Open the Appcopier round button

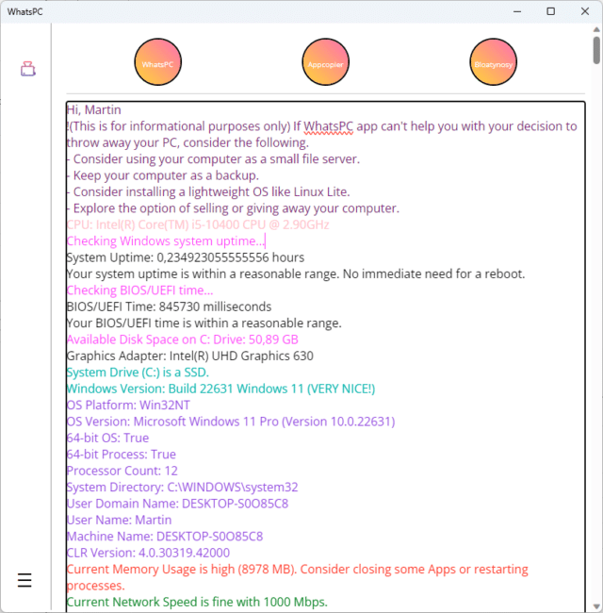pyautogui.click(x=325, y=61)
